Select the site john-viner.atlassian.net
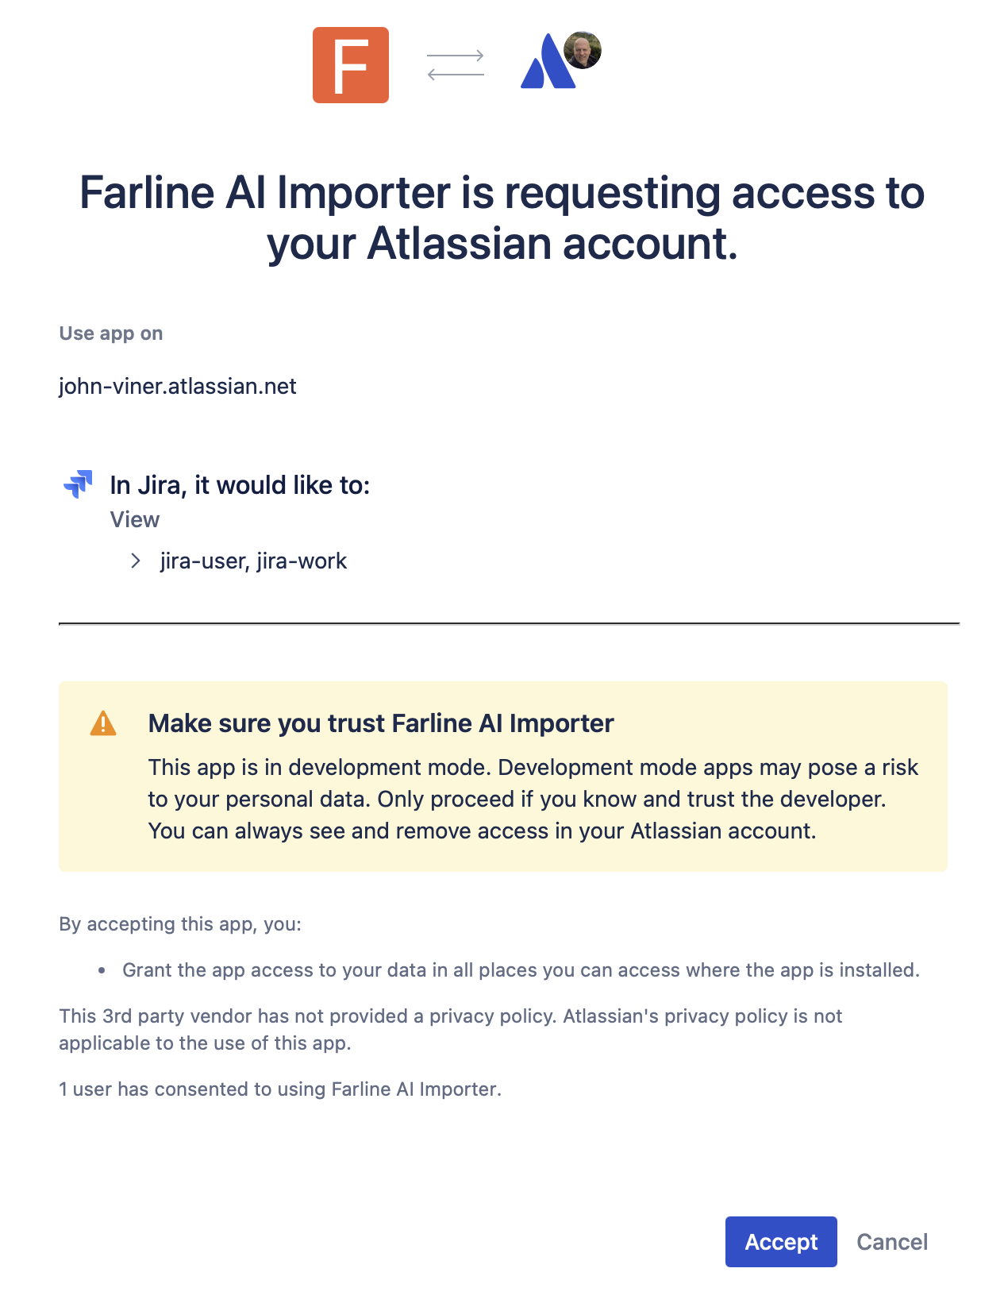The height and width of the screenshot is (1299, 1008). 177,386
